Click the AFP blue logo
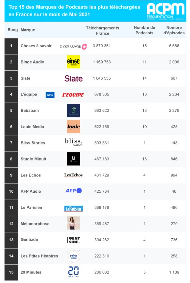Screen dimensions: 190x283 click(73, 191)
